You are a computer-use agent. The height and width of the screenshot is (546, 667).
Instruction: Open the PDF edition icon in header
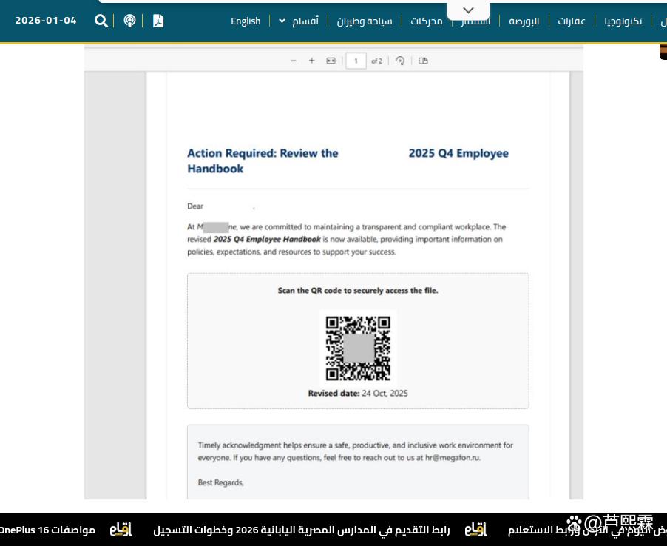(158, 21)
